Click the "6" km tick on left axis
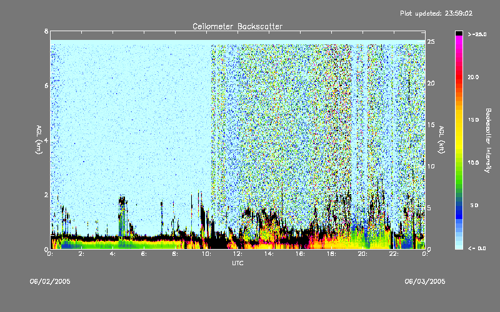 click(x=46, y=85)
